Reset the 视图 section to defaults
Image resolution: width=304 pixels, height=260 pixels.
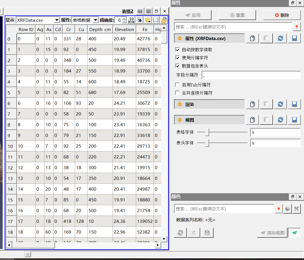[280, 120]
